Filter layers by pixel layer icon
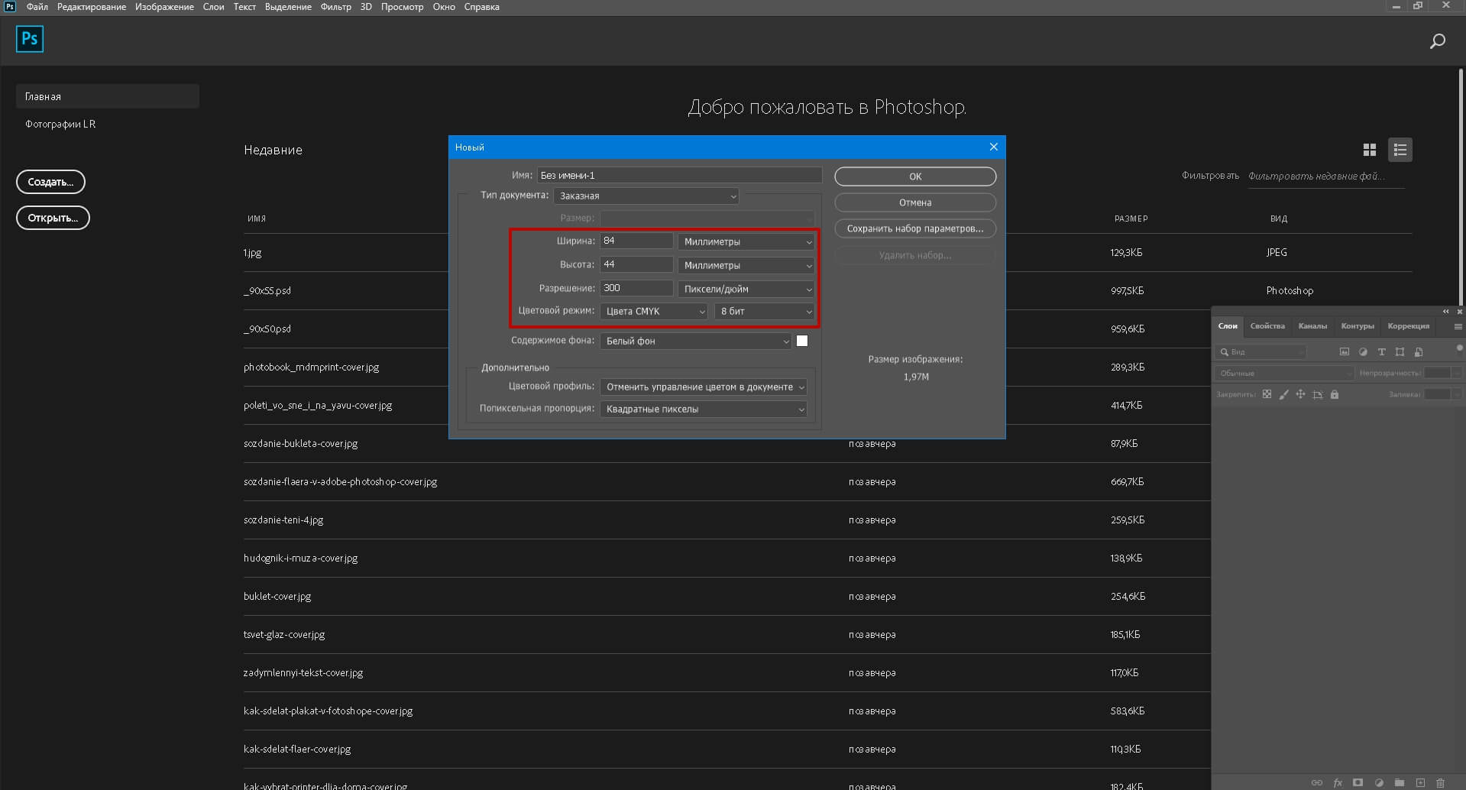Image resolution: width=1466 pixels, height=790 pixels. point(1345,352)
